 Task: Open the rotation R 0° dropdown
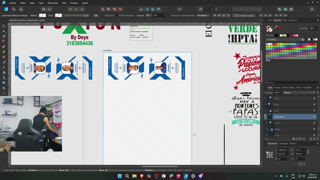coord(283,159)
